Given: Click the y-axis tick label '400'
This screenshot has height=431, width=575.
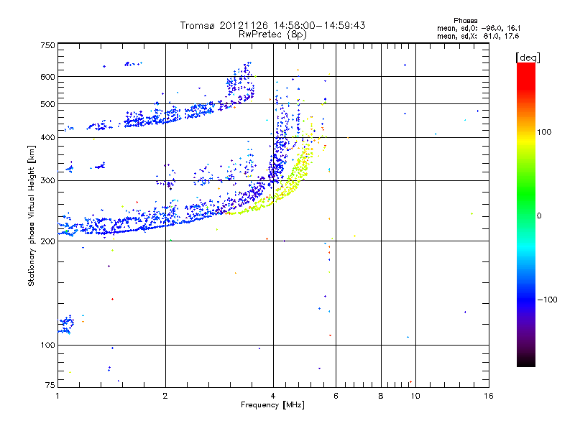Looking at the screenshot, I should 47,137.
